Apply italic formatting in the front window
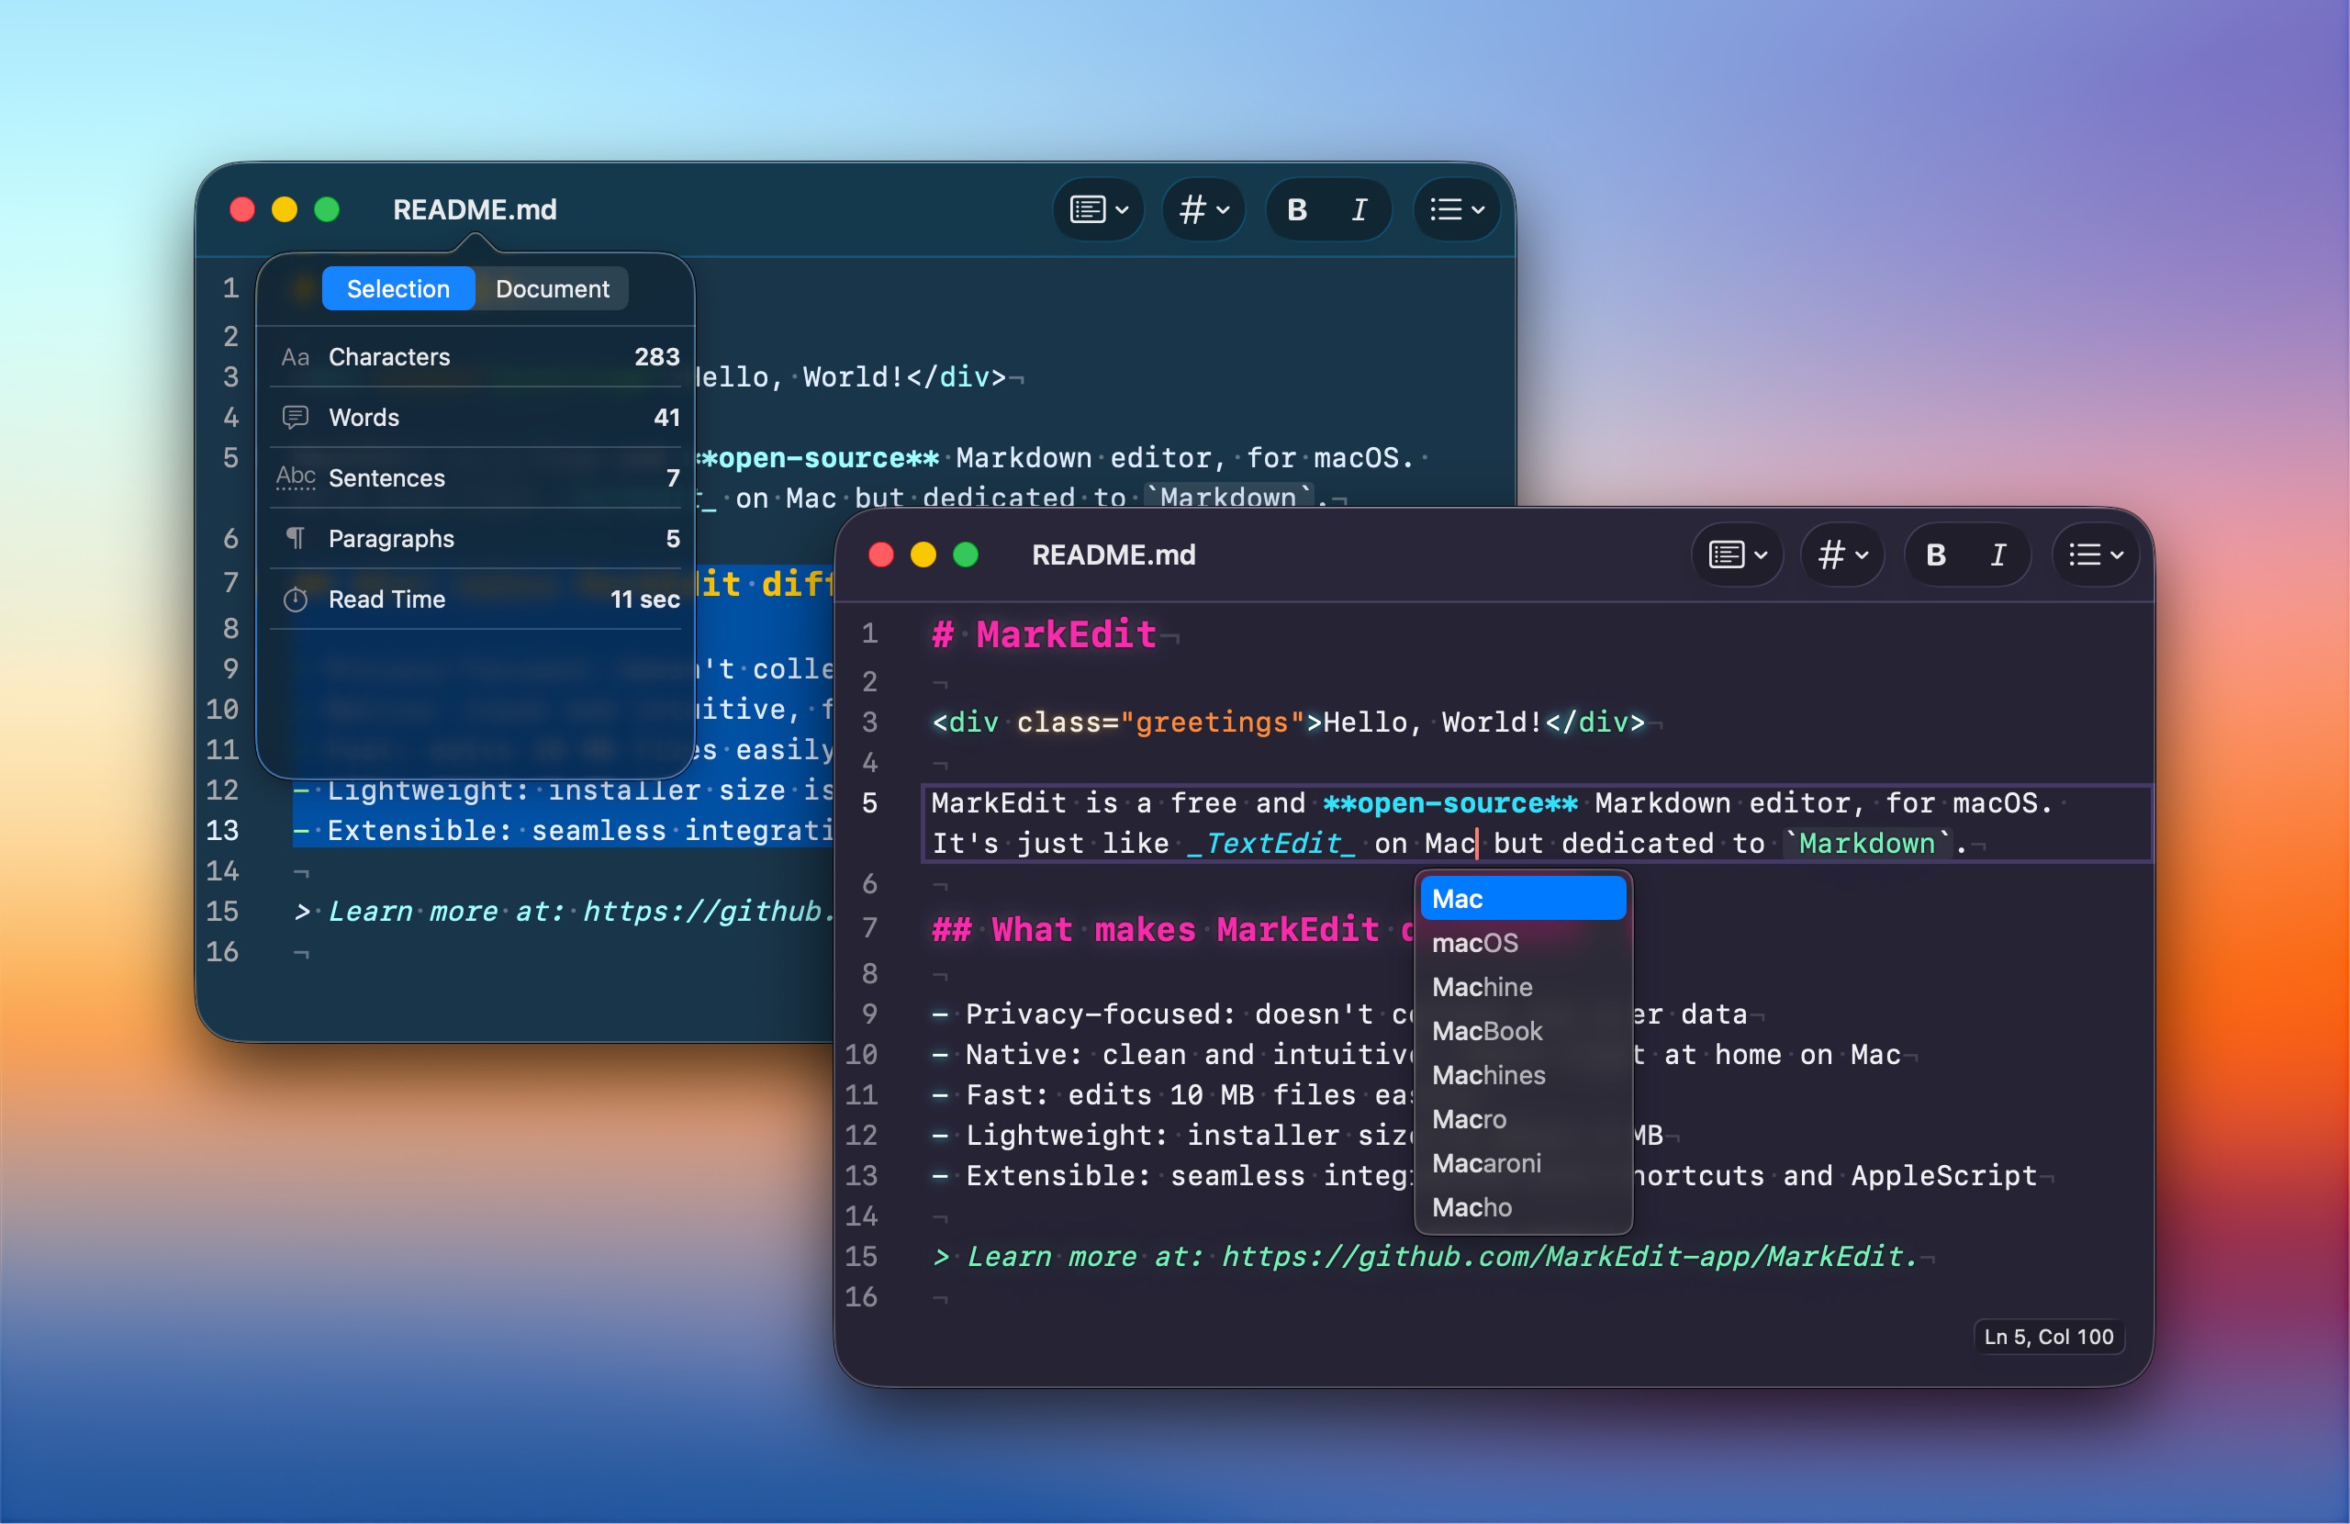Screen dimensions: 2350x1524 (1997, 555)
